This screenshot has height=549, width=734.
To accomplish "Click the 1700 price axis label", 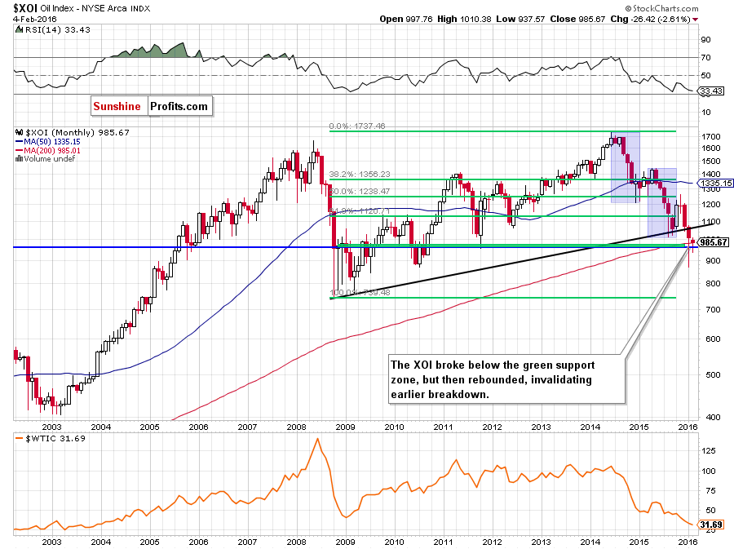I will point(711,137).
